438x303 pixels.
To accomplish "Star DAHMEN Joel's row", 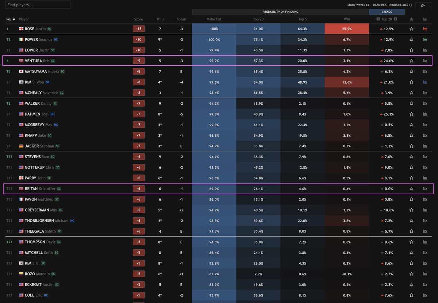I will 411,114.
